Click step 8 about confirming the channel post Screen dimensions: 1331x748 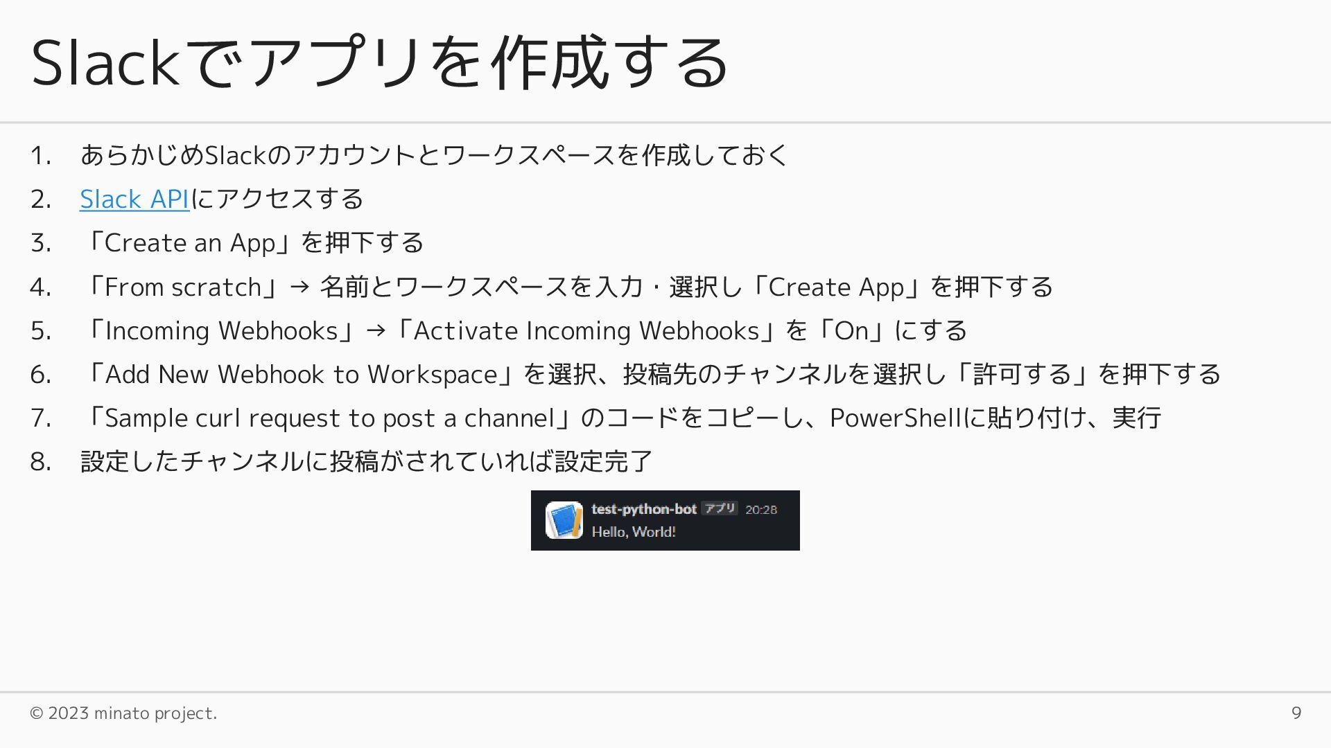pyautogui.click(x=366, y=462)
